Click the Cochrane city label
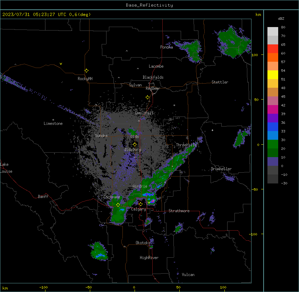 [112, 197]
